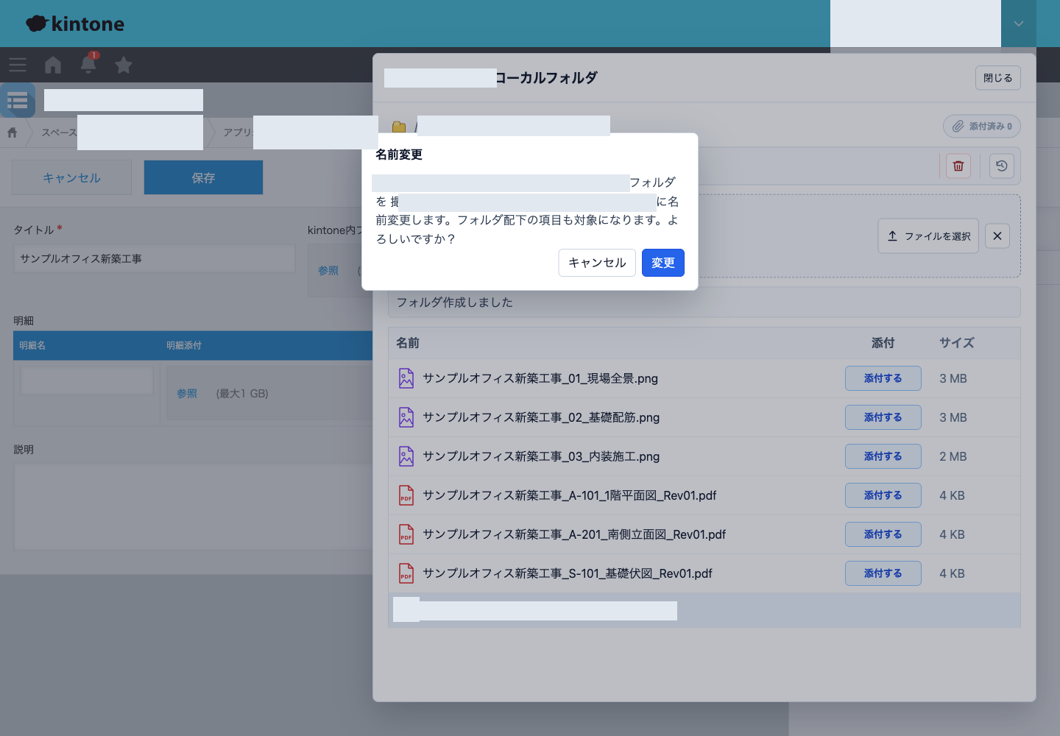Click the kintone logo
Screen dimensions: 1060x736
click(75, 24)
